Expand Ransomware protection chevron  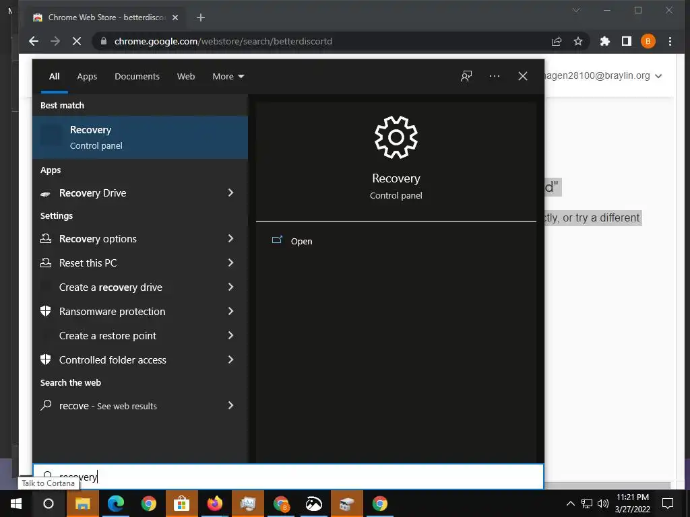(230, 311)
